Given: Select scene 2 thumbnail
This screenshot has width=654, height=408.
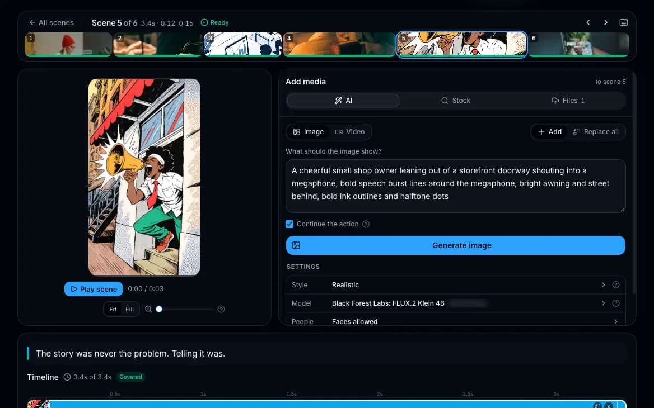Looking at the screenshot, I should 158,44.
